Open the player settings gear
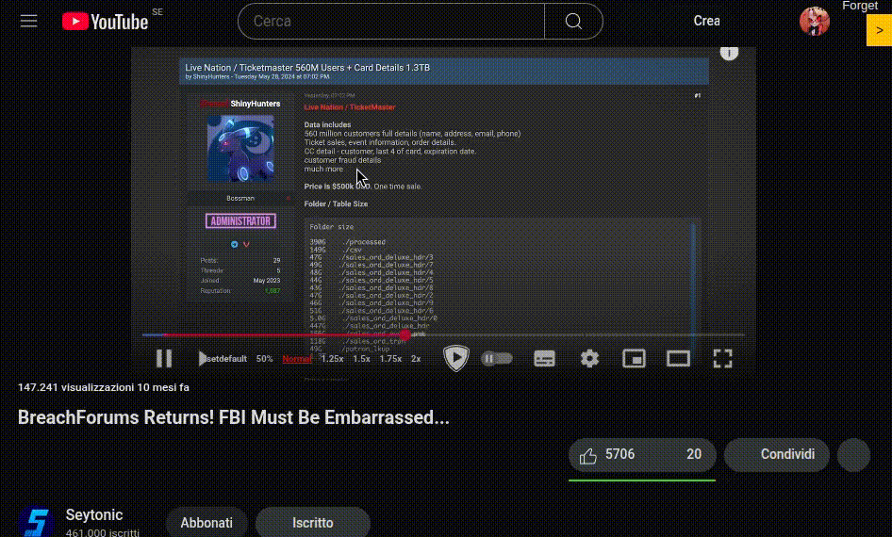The height and width of the screenshot is (537, 892). [589, 359]
